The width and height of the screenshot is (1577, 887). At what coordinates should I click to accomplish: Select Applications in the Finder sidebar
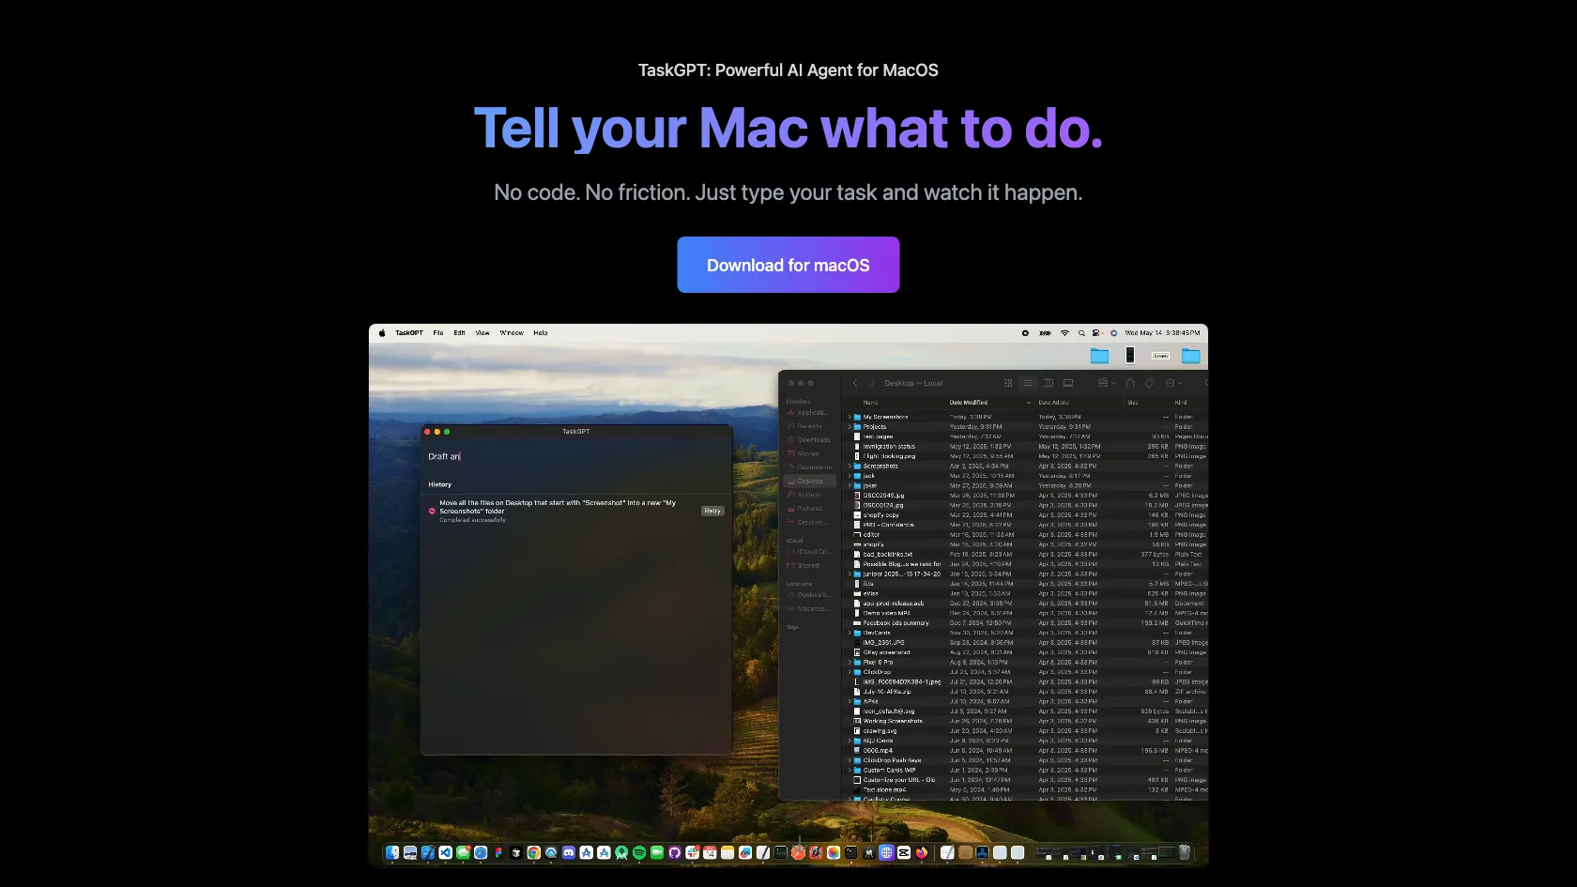click(x=810, y=412)
